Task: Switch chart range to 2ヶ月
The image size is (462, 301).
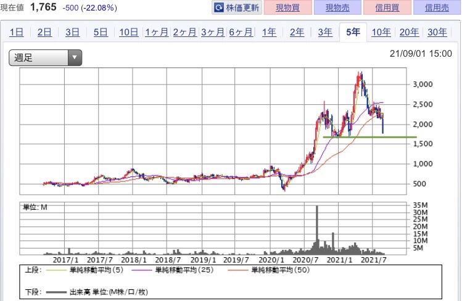Action: (x=185, y=32)
